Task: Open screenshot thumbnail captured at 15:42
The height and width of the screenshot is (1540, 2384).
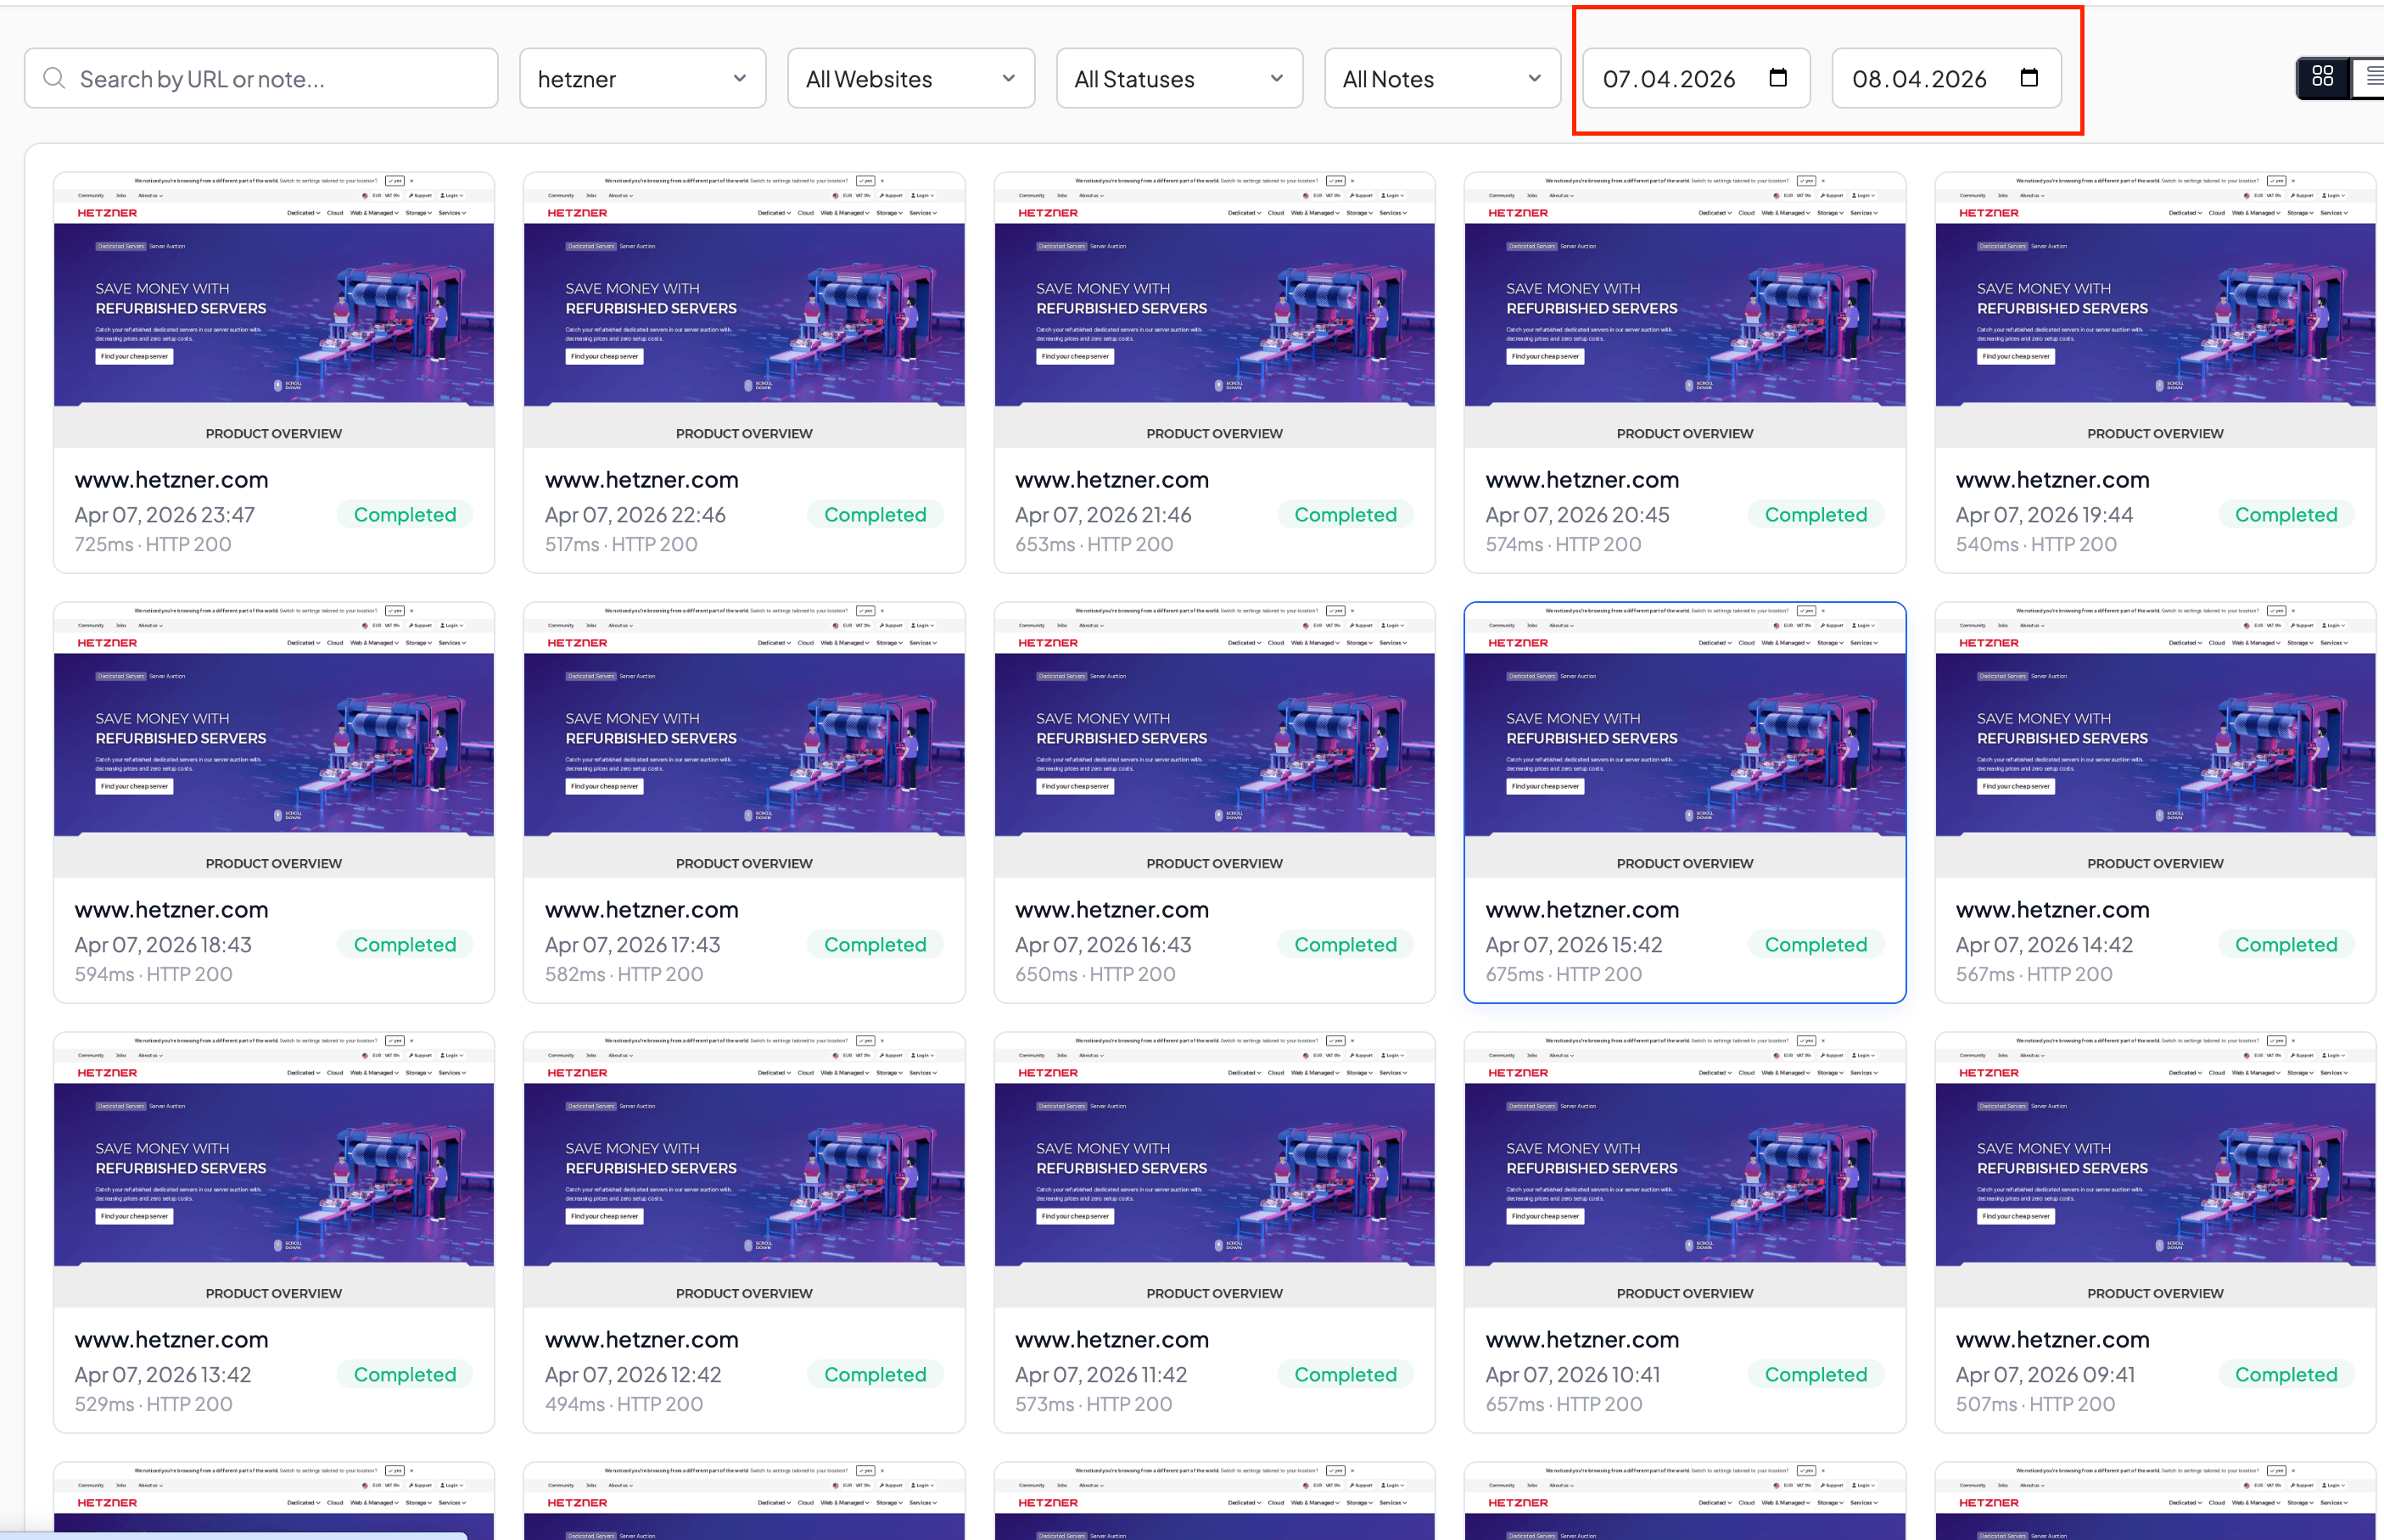Action: (x=1685, y=740)
